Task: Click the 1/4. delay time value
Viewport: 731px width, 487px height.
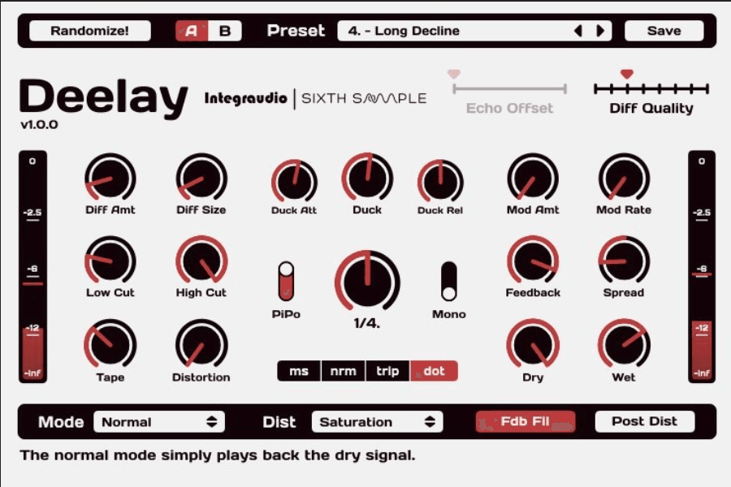Action: point(367,323)
